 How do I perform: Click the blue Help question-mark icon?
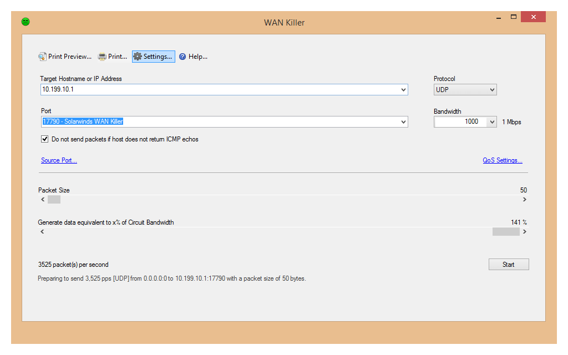pyautogui.click(x=182, y=56)
